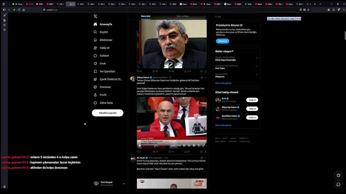Open Bildirimler notifications

pos(103,40)
